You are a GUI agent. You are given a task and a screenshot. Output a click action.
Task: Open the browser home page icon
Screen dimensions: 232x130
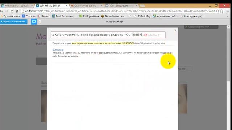(17, 11)
